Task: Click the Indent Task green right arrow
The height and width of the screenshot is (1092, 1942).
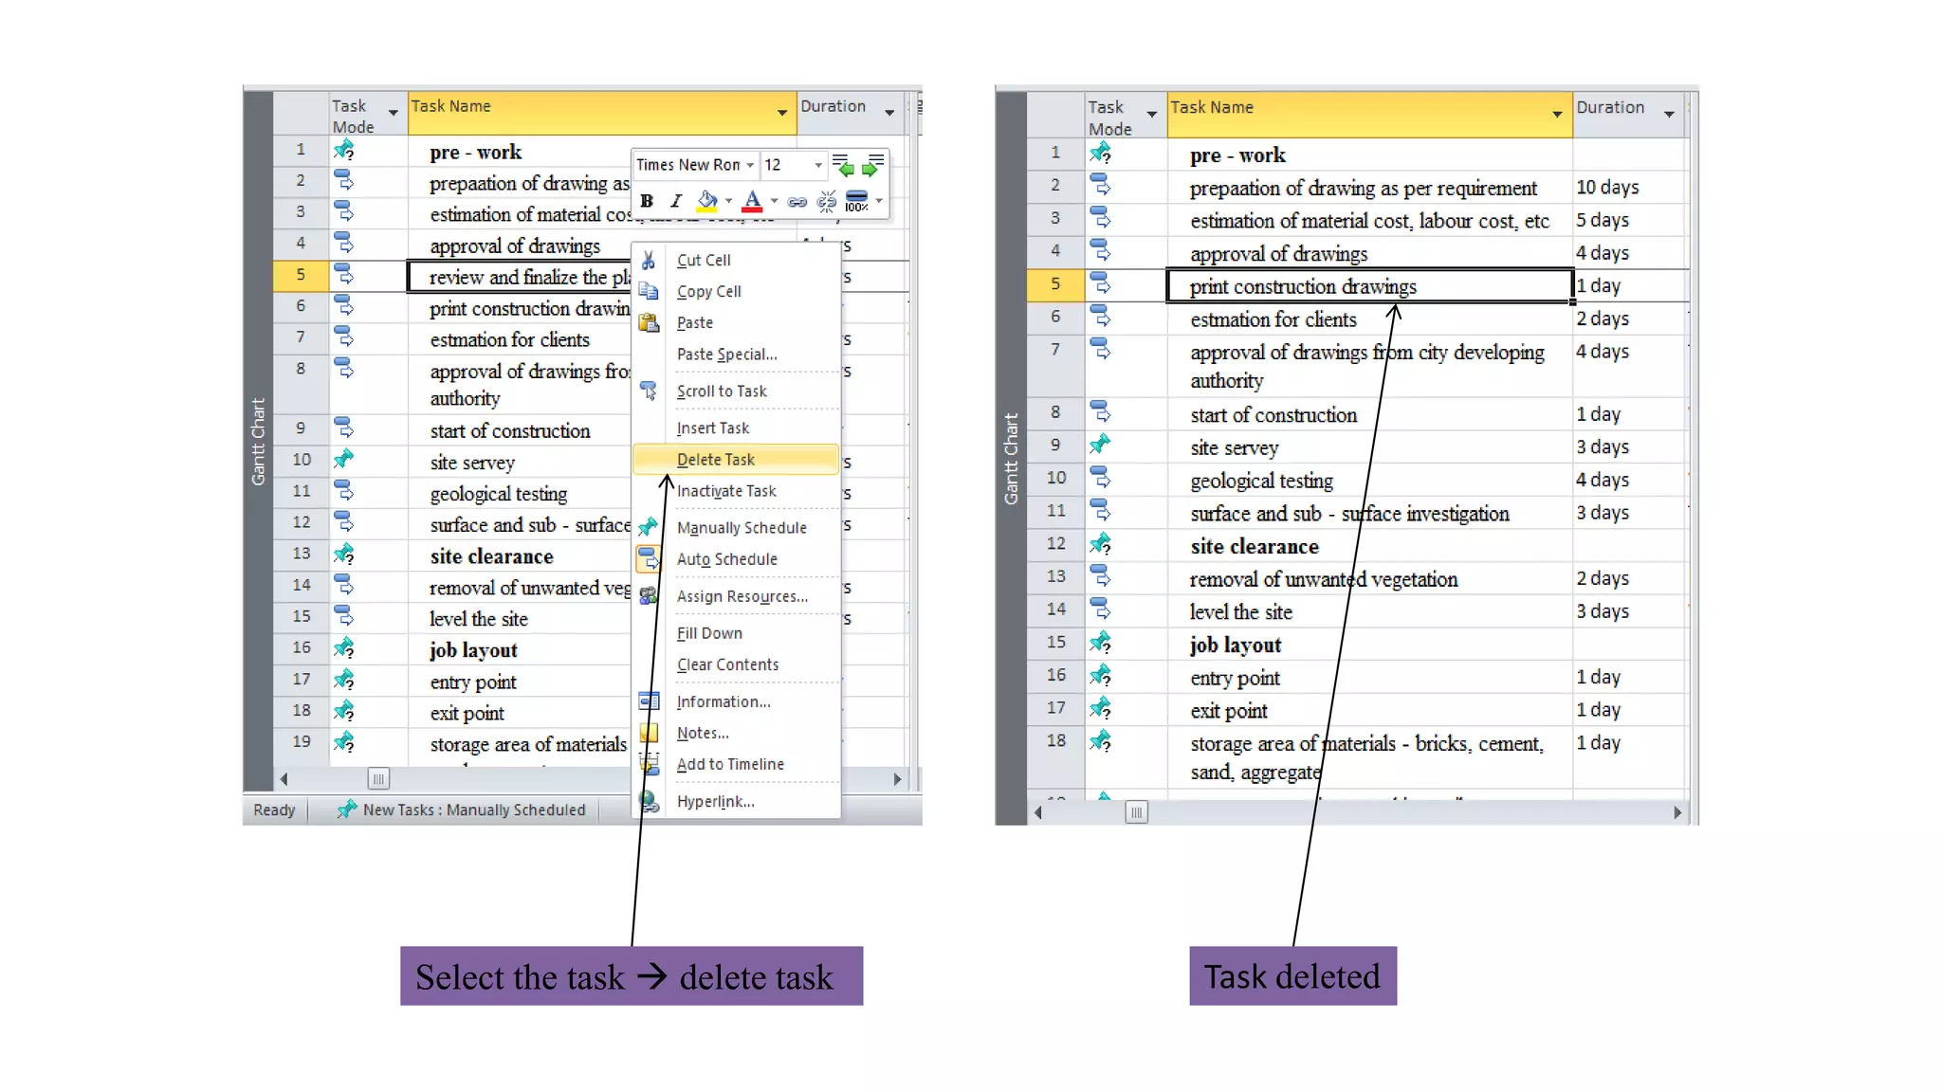Action: point(872,166)
